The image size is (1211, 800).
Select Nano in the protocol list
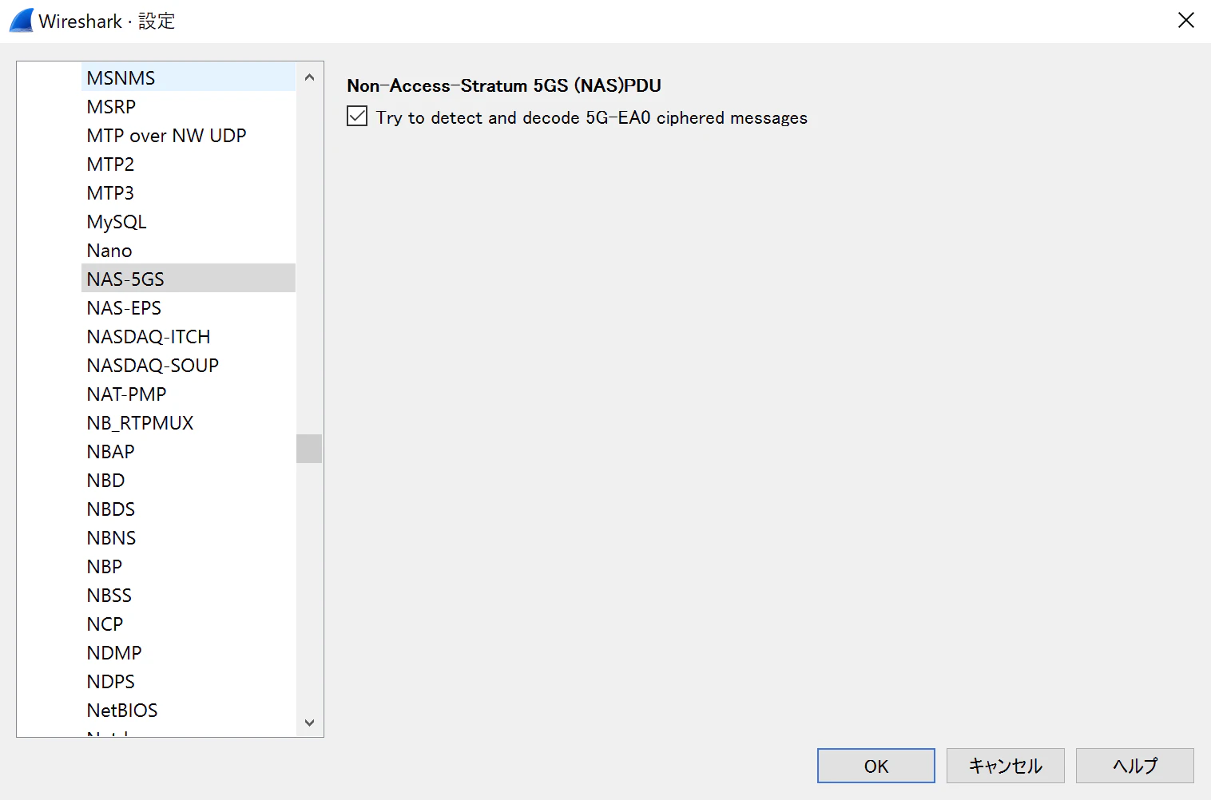coord(189,250)
